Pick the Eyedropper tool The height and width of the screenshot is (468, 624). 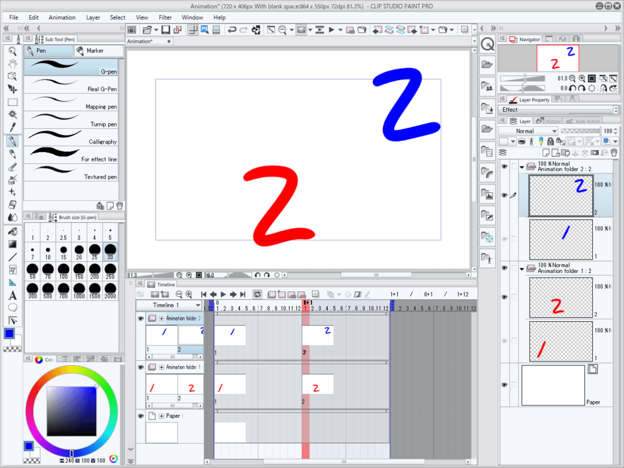click(x=12, y=127)
